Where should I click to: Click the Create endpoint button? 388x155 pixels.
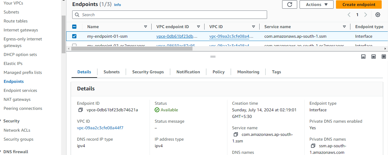pyautogui.click(x=359, y=4)
